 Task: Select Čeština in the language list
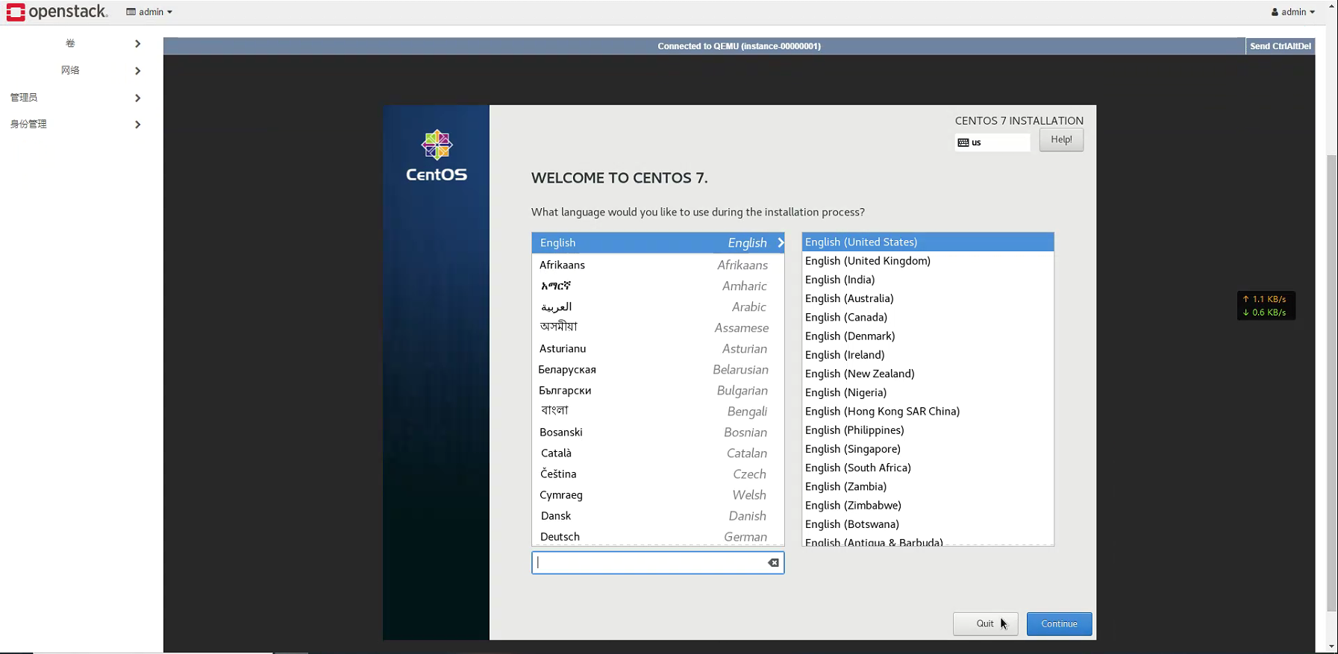(x=658, y=474)
